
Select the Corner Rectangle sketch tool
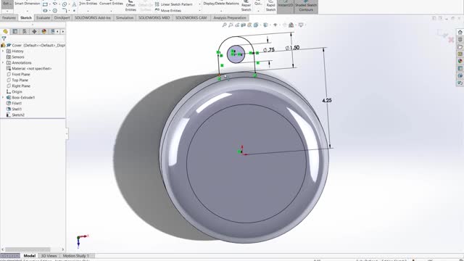[45, 4]
